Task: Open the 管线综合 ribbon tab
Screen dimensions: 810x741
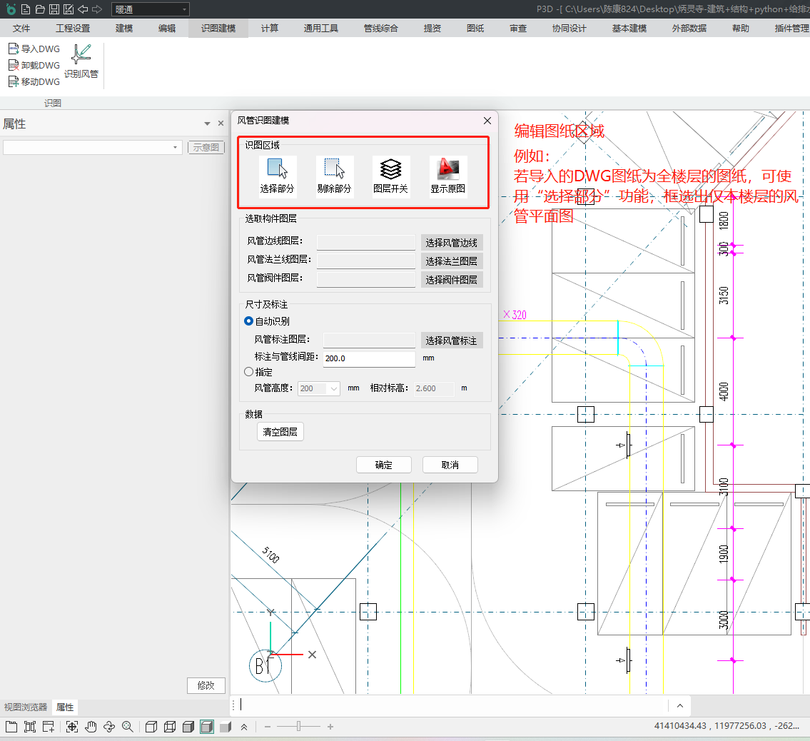Action: tap(380, 29)
